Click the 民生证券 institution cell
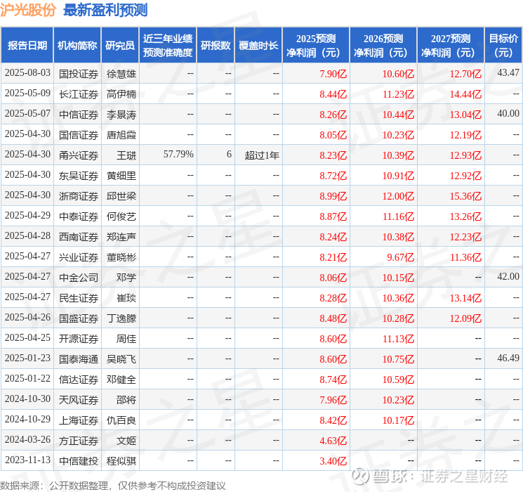Image resolution: width=523 pixels, height=492 pixels. (79, 298)
